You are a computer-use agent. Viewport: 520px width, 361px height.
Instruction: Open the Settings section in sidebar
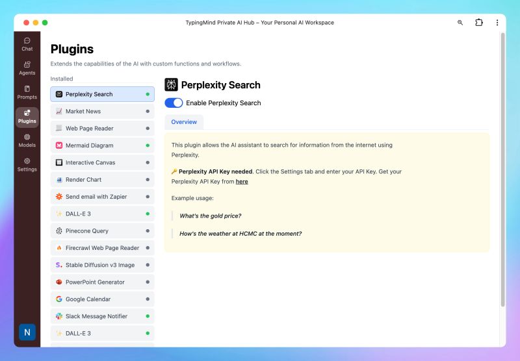click(x=27, y=165)
